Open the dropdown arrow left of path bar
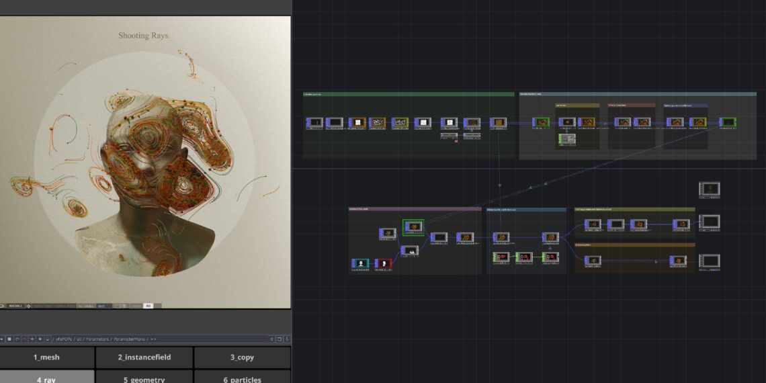The height and width of the screenshot is (383, 766). point(2,339)
